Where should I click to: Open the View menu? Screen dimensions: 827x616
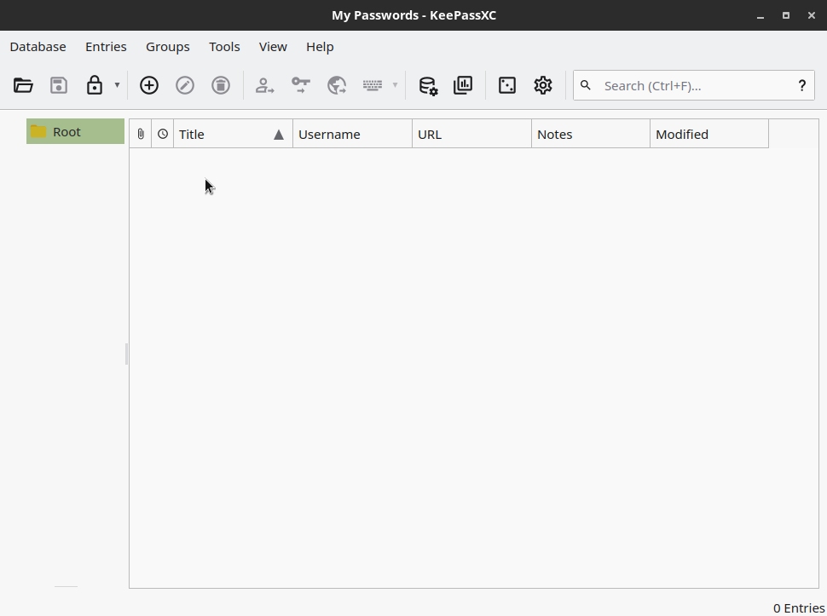click(273, 47)
